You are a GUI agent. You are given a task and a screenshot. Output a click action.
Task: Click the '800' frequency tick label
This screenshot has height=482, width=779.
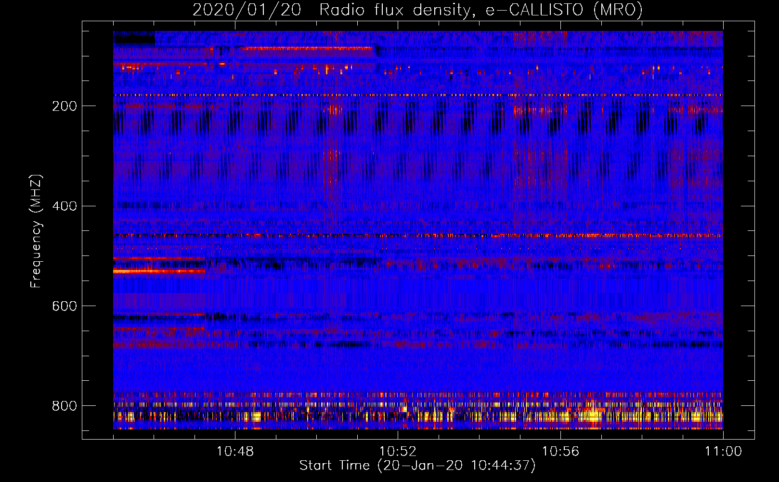[x=64, y=406]
